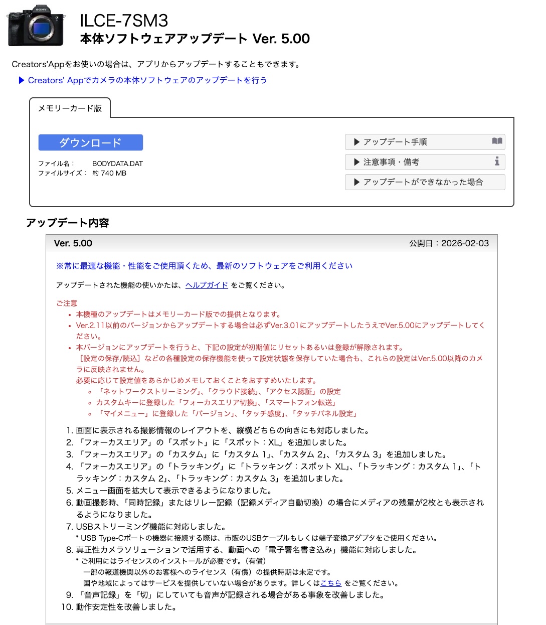Screen dimensions: 546x625
Task: Click the triangle arrow before 注意事項・備考
Action: [357, 162]
